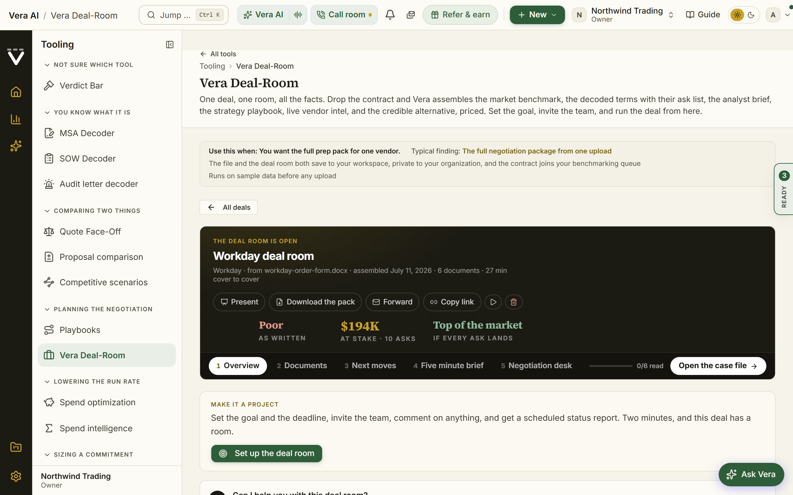Return to All deals

tap(228, 207)
